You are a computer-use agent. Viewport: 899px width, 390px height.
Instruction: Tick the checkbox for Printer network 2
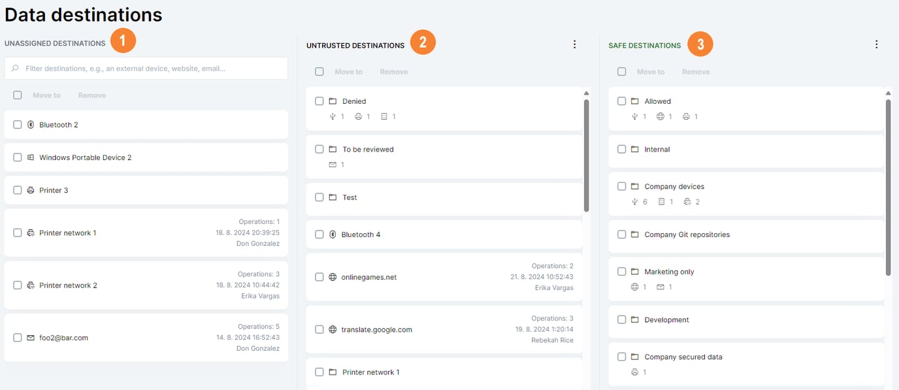click(x=18, y=285)
